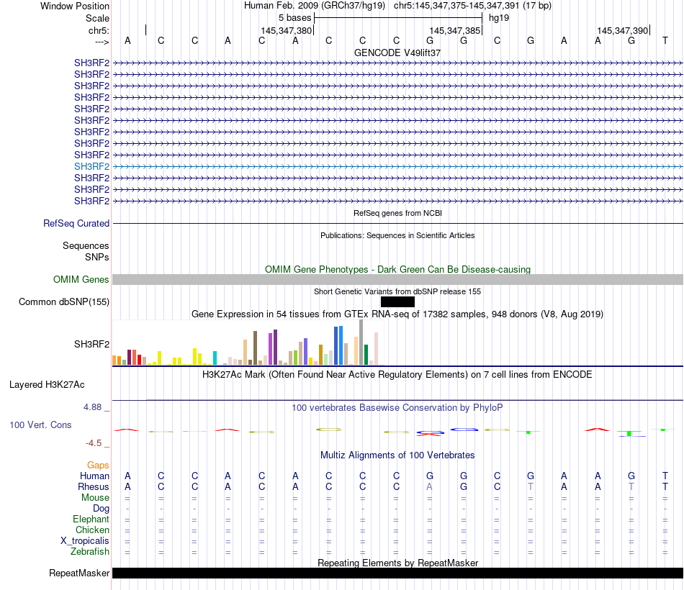Click the orange Gaps row label
The width and height of the screenshot is (684, 590).
tap(98, 466)
